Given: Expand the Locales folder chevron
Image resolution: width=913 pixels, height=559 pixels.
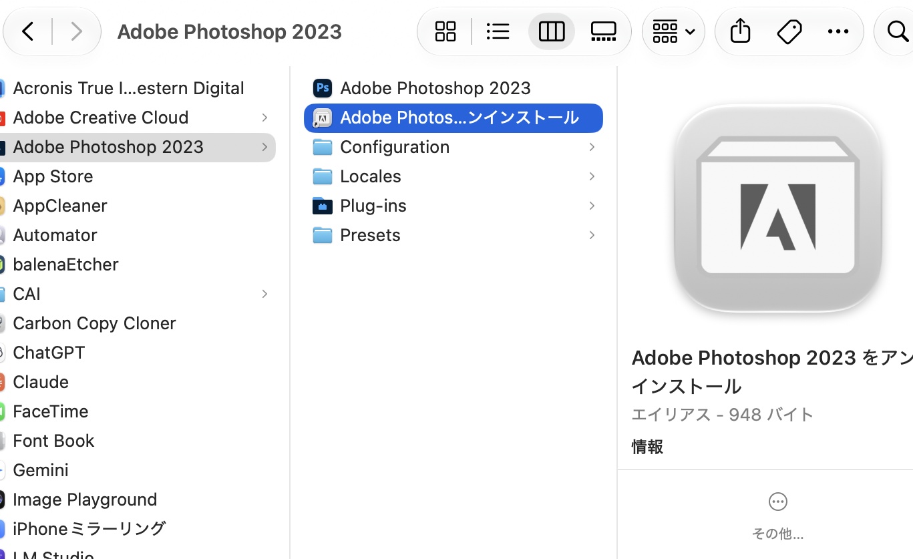Looking at the screenshot, I should pyautogui.click(x=592, y=176).
